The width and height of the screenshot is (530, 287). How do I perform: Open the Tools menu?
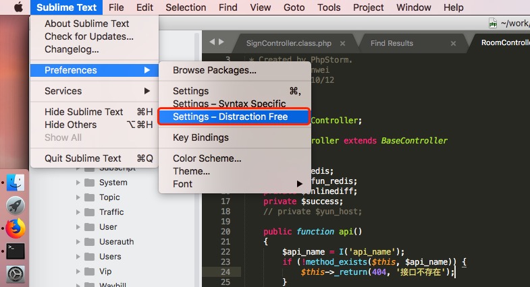329,7
